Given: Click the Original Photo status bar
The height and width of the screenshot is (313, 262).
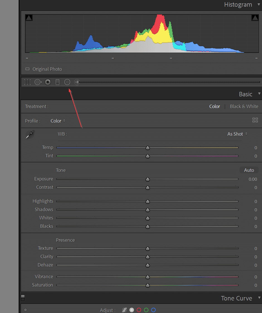Looking at the screenshot, I should pyautogui.click(x=47, y=69).
